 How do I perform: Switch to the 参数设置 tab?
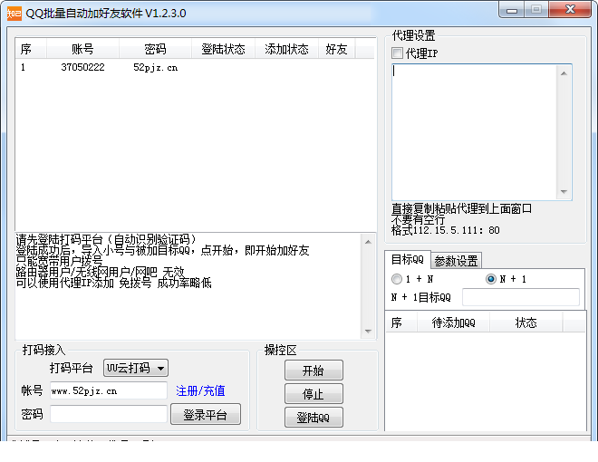(x=456, y=261)
